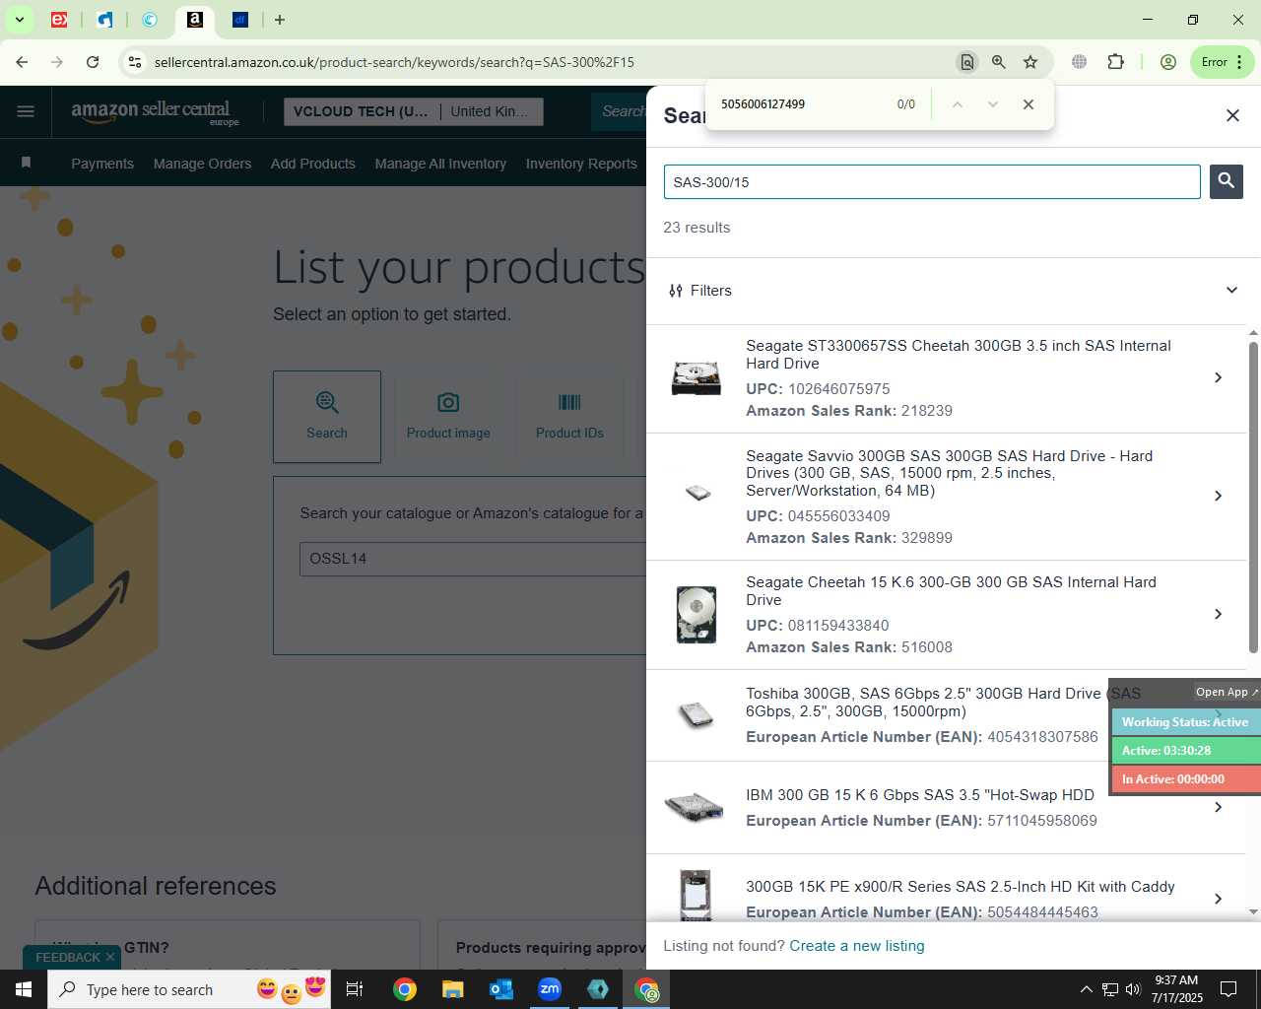This screenshot has height=1009, width=1261.
Task: Go to next find match
Action: coord(992,104)
